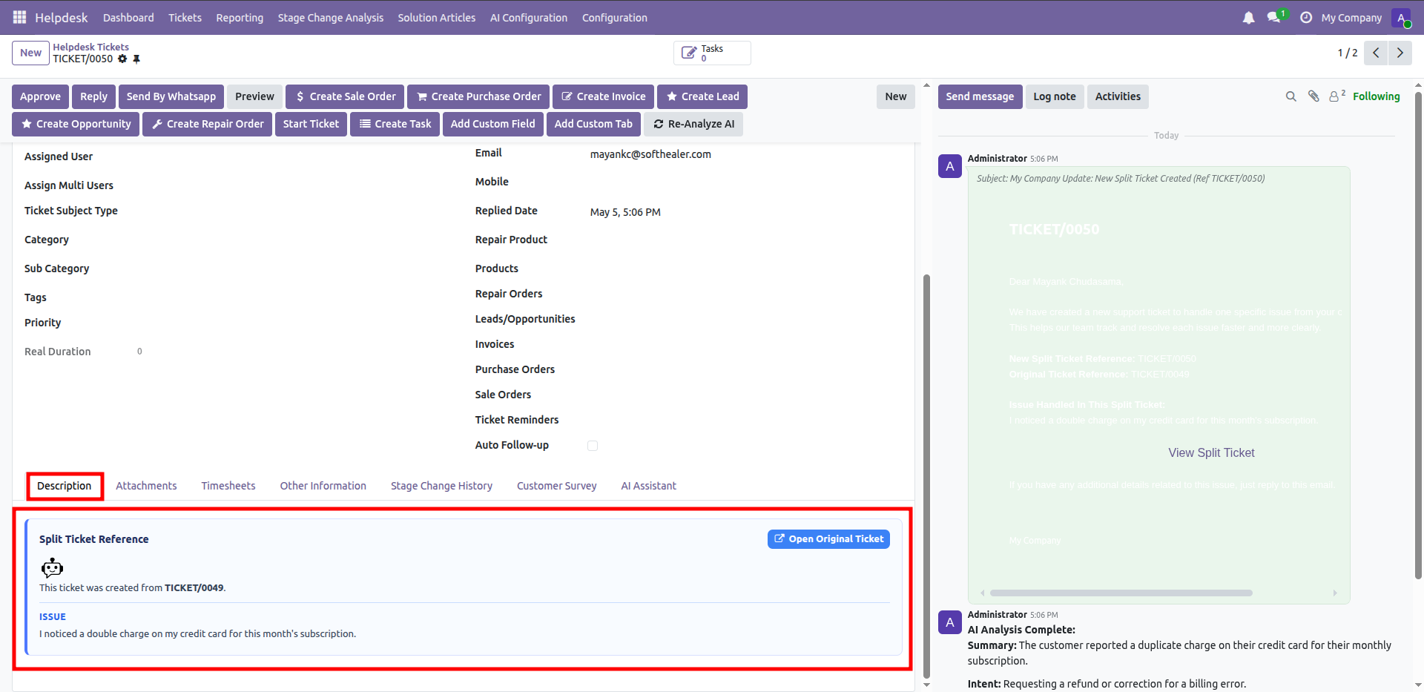Open the apps grid menu icon
Viewport: 1424px width, 692px height.
[x=19, y=17]
